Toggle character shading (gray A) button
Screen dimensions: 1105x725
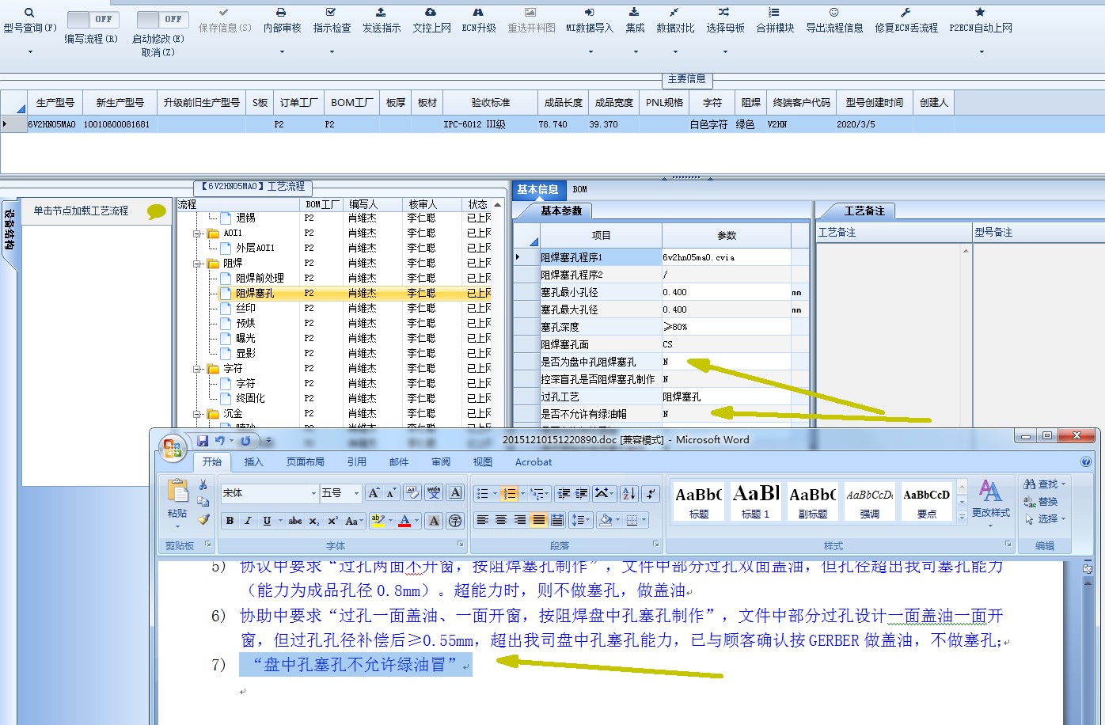click(434, 520)
